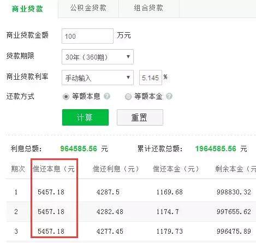This screenshot has width=256, height=243.
Task: Switch to 组合贷款 tab
Action: [x=148, y=8]
